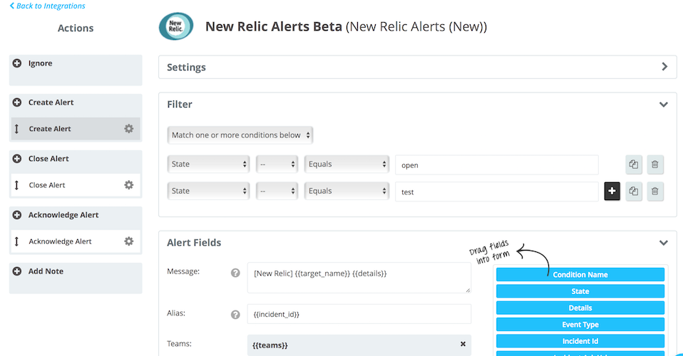Click the Condition Name field button

[580, 275]
